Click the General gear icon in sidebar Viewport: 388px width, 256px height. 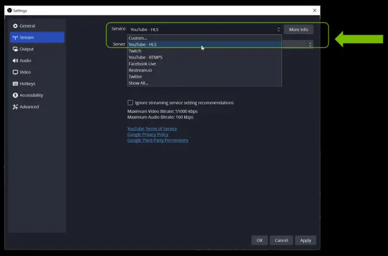pyautogui.click(x=15, y=26)
